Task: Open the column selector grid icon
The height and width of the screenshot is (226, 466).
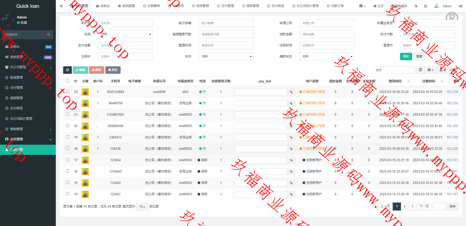Action: [x=430, y=70]
